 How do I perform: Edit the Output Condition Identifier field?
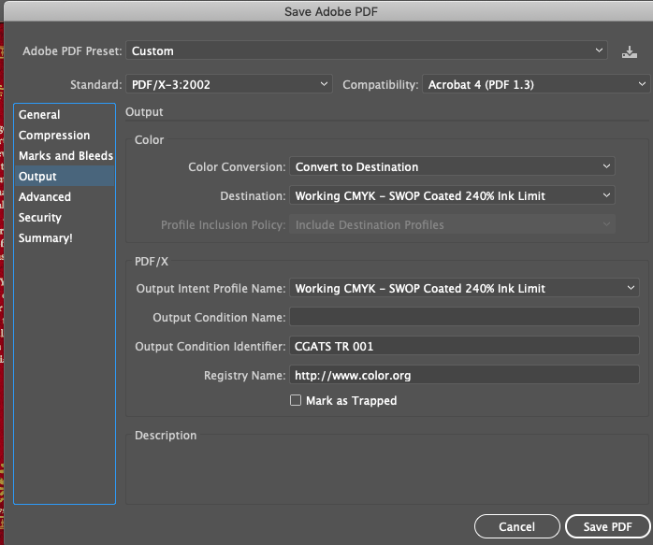click(464, 347)
